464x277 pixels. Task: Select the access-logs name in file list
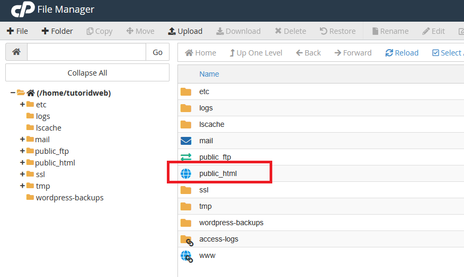pyautogui.click(x=219, y=239)
